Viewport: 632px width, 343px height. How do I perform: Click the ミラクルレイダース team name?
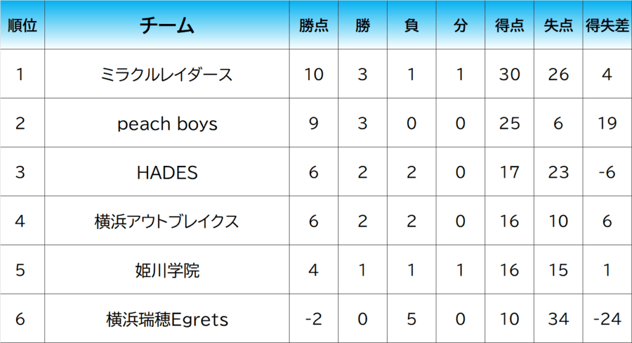click(167, 75)
